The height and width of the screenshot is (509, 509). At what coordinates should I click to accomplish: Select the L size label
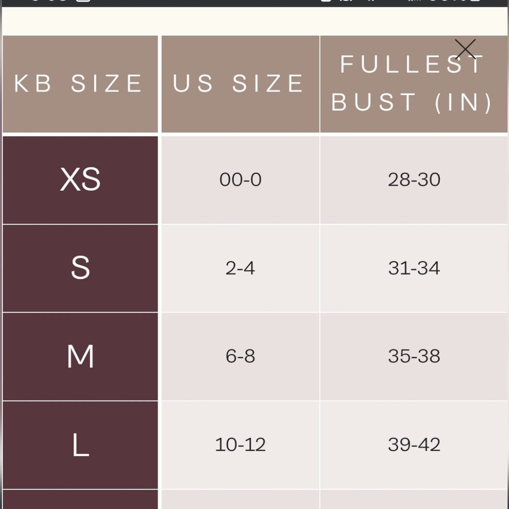(79, 444)
